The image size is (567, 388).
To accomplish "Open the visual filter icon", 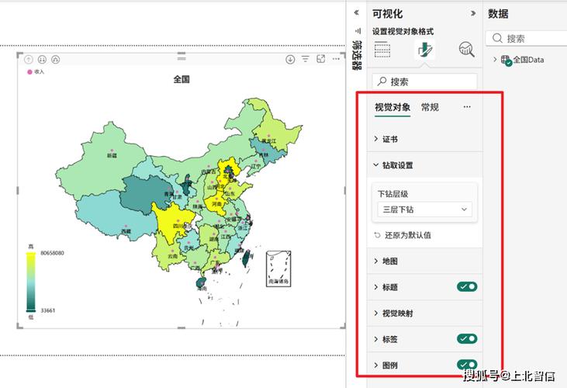I will [306, 59].
